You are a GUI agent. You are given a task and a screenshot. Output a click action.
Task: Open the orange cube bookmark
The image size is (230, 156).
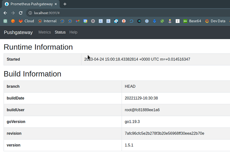tap(13, 21)
